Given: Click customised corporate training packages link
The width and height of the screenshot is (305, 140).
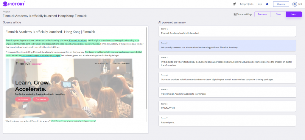Looking at the screenshot, I should pyautogui.click(x=41, y=55).
